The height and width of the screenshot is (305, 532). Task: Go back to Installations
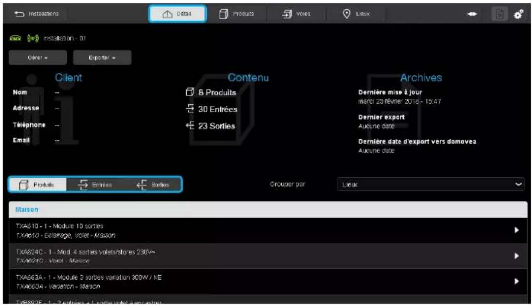tap(36, 14)
